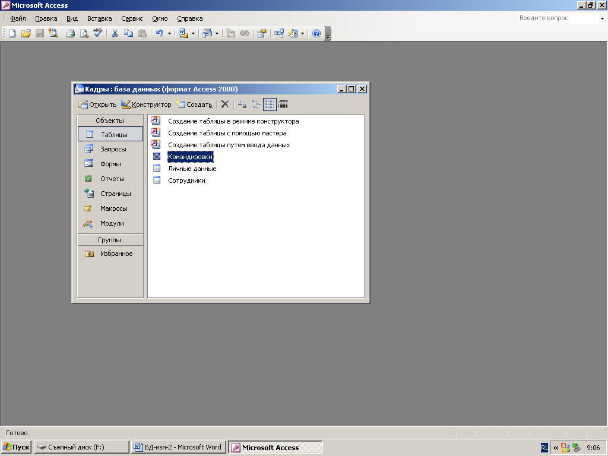Screen dimensions: 608x456
Task: Click the Office Links Word icon
Action: (x=183, y=33)
